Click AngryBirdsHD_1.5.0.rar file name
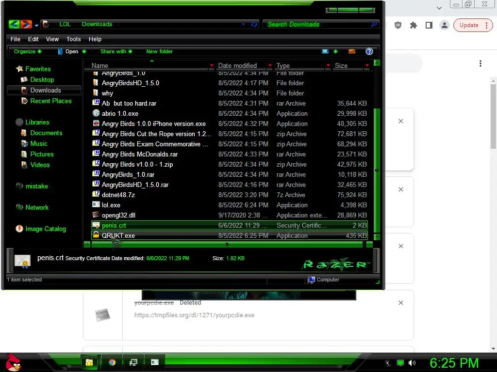This screenshot has height=372, width=497. (135, 185)
